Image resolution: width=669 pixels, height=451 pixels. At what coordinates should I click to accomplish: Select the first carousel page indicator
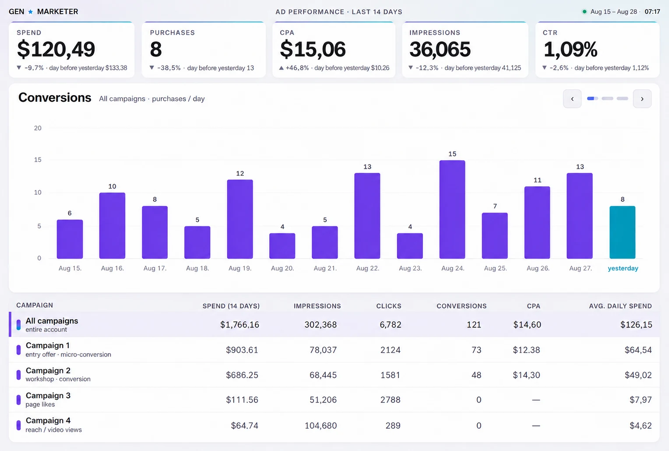pyautogui.click(x=592, y=99)
